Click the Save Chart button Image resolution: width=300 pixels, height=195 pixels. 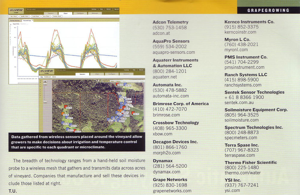pyautogui.click(x=46, y=16)
